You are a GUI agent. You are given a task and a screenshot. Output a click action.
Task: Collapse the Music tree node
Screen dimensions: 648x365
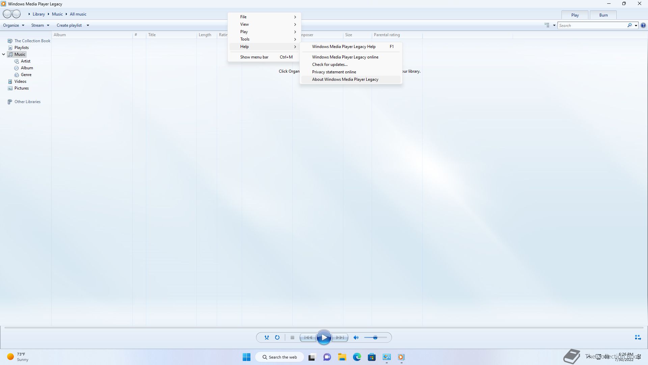(4, 54)
